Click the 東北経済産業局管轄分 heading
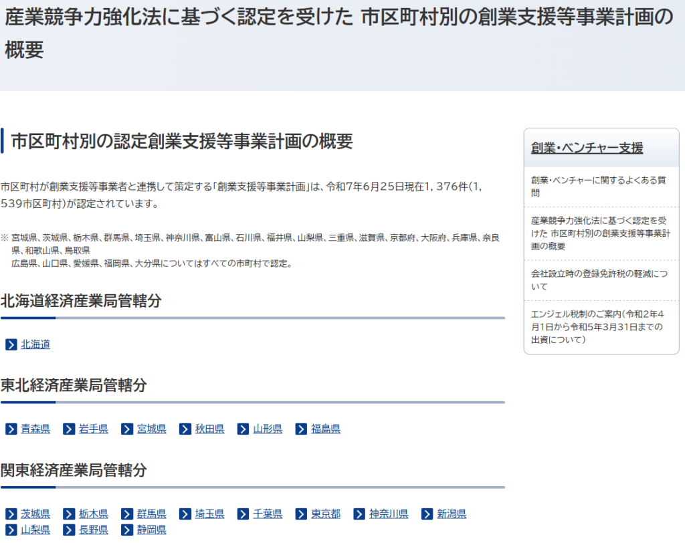 (x=74, y=386)
